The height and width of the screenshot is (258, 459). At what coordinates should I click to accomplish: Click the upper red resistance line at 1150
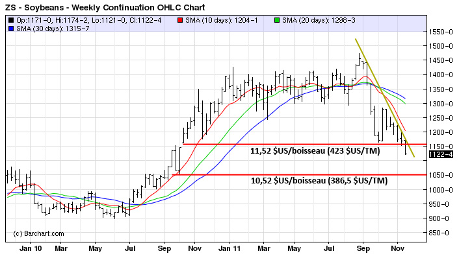point(304,144)
